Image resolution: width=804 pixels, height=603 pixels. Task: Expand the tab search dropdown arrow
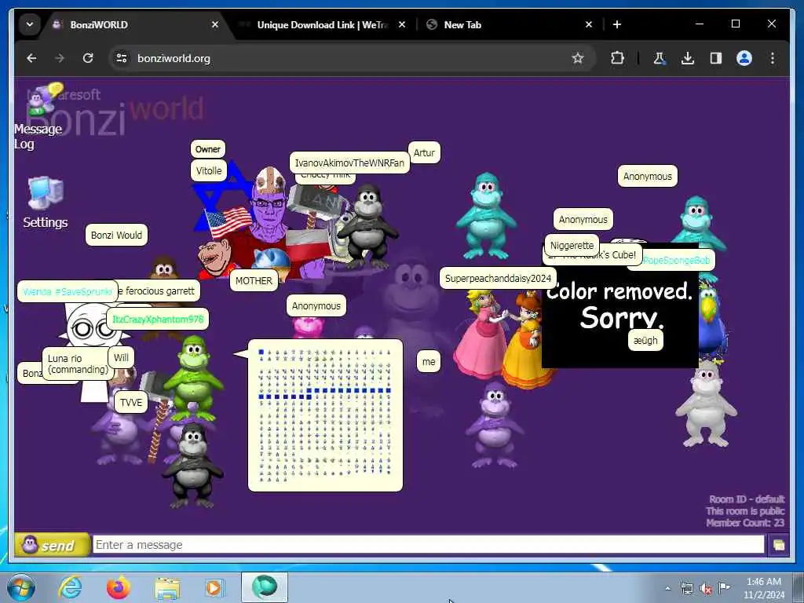click(30, 24)
